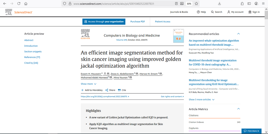Open the improved whale optimization algorithm article
Viewport: 268px width, 134px height.
(x=214, y=43)
